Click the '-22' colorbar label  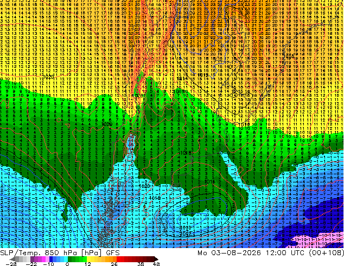tap(31, 264)
